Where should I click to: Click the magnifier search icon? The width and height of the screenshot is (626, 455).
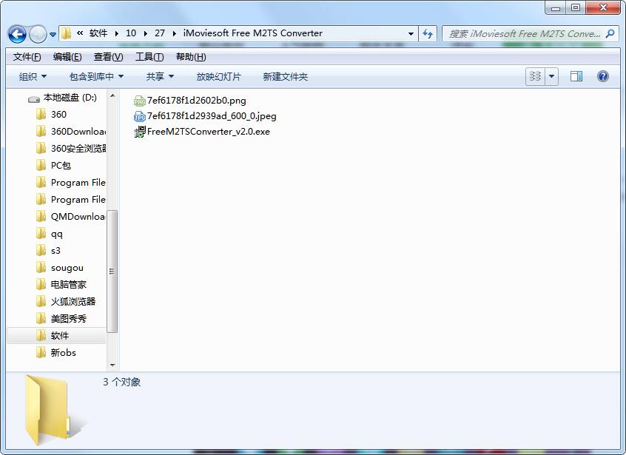[x=610, y=34]
